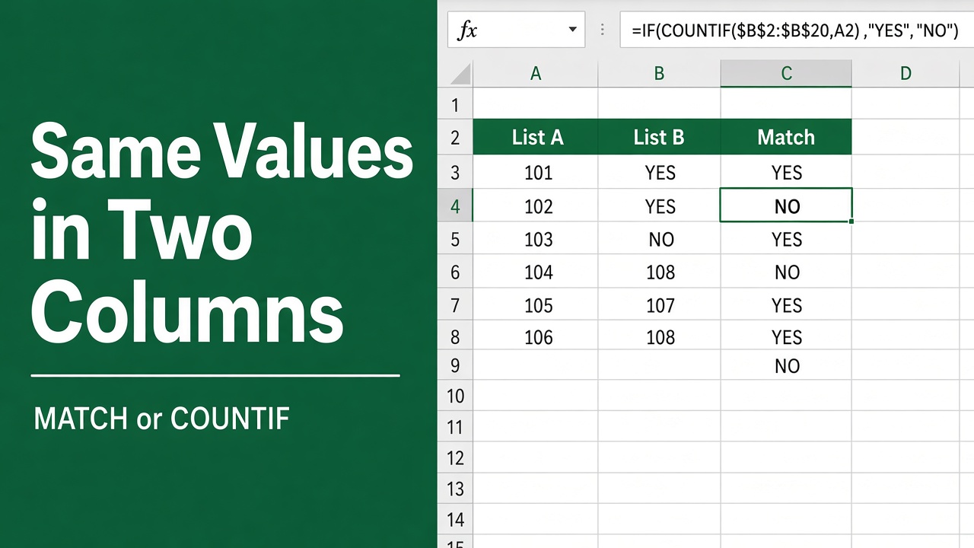Select the YES cell in column C row 7

[786, 305]
